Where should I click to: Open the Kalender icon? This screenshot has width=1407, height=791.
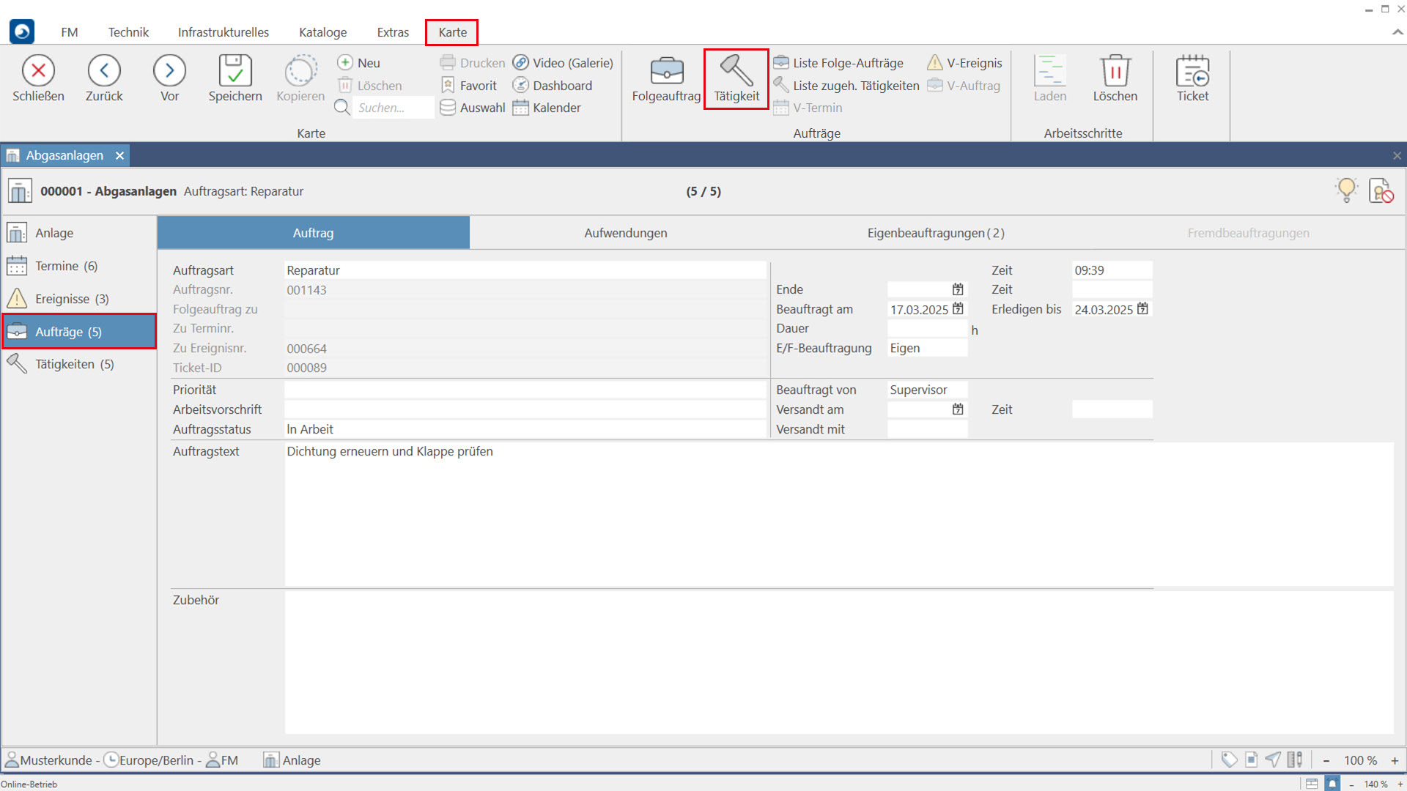(520, 108)
